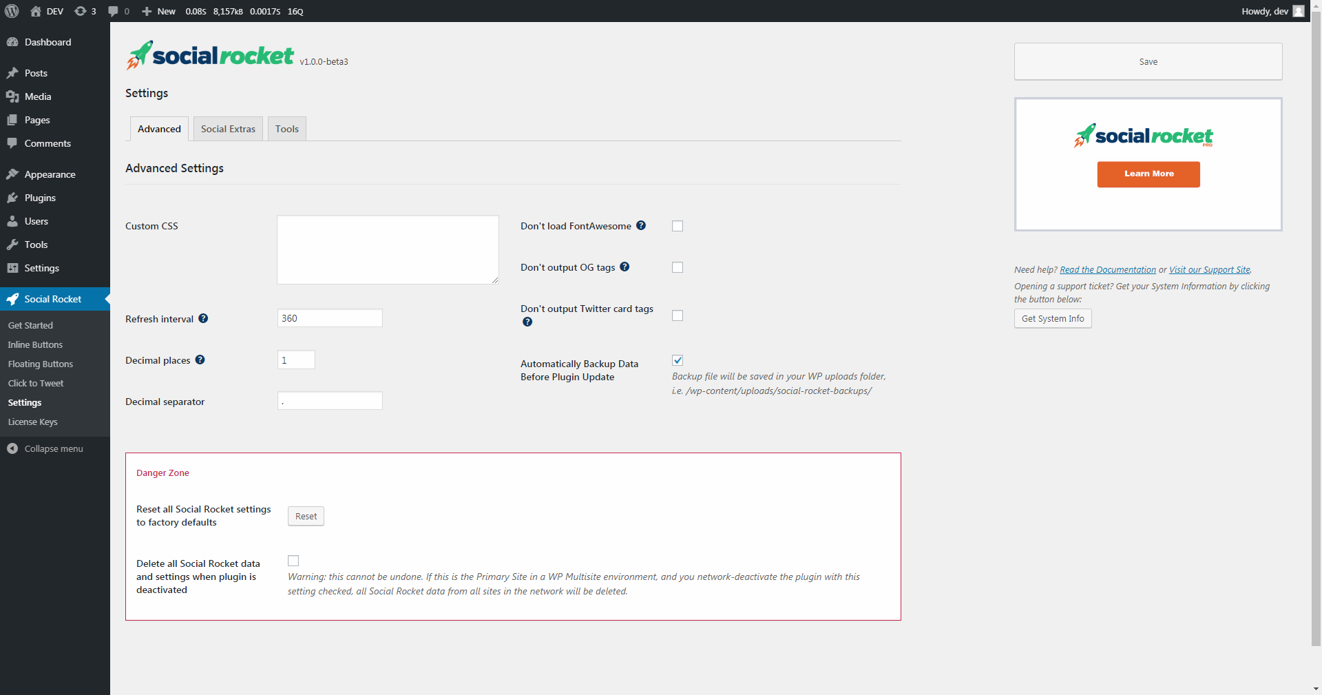This screenshot has height=695, width=1322.
Task: Open License Keys submenu item
Action: click(32, 422)
